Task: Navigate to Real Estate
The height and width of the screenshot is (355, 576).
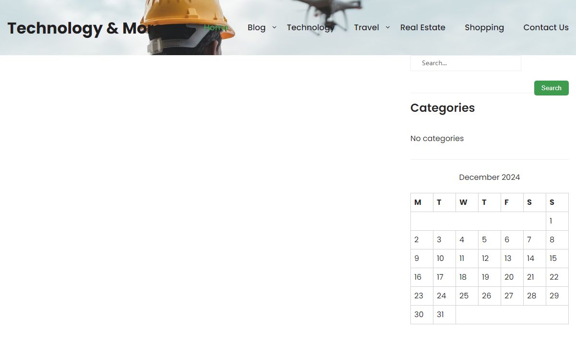Action: tap(423, 27)
